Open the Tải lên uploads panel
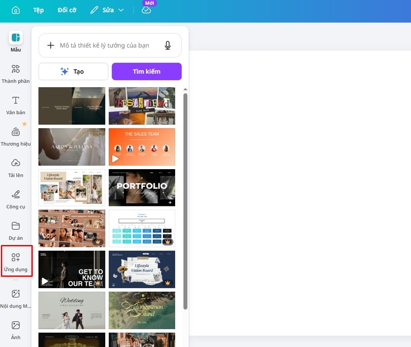 pyautogui.click(x=15, y=168)
